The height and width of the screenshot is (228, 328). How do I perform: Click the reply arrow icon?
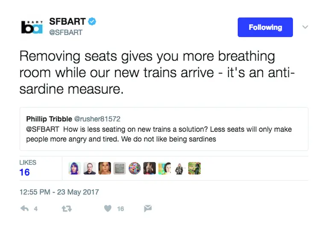pyautogui.click(x=25, y=209)
